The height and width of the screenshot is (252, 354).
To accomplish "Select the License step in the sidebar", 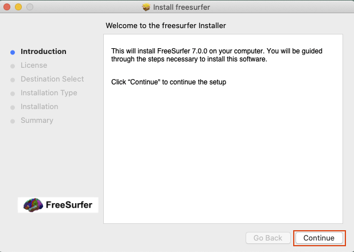I will 34,65.
